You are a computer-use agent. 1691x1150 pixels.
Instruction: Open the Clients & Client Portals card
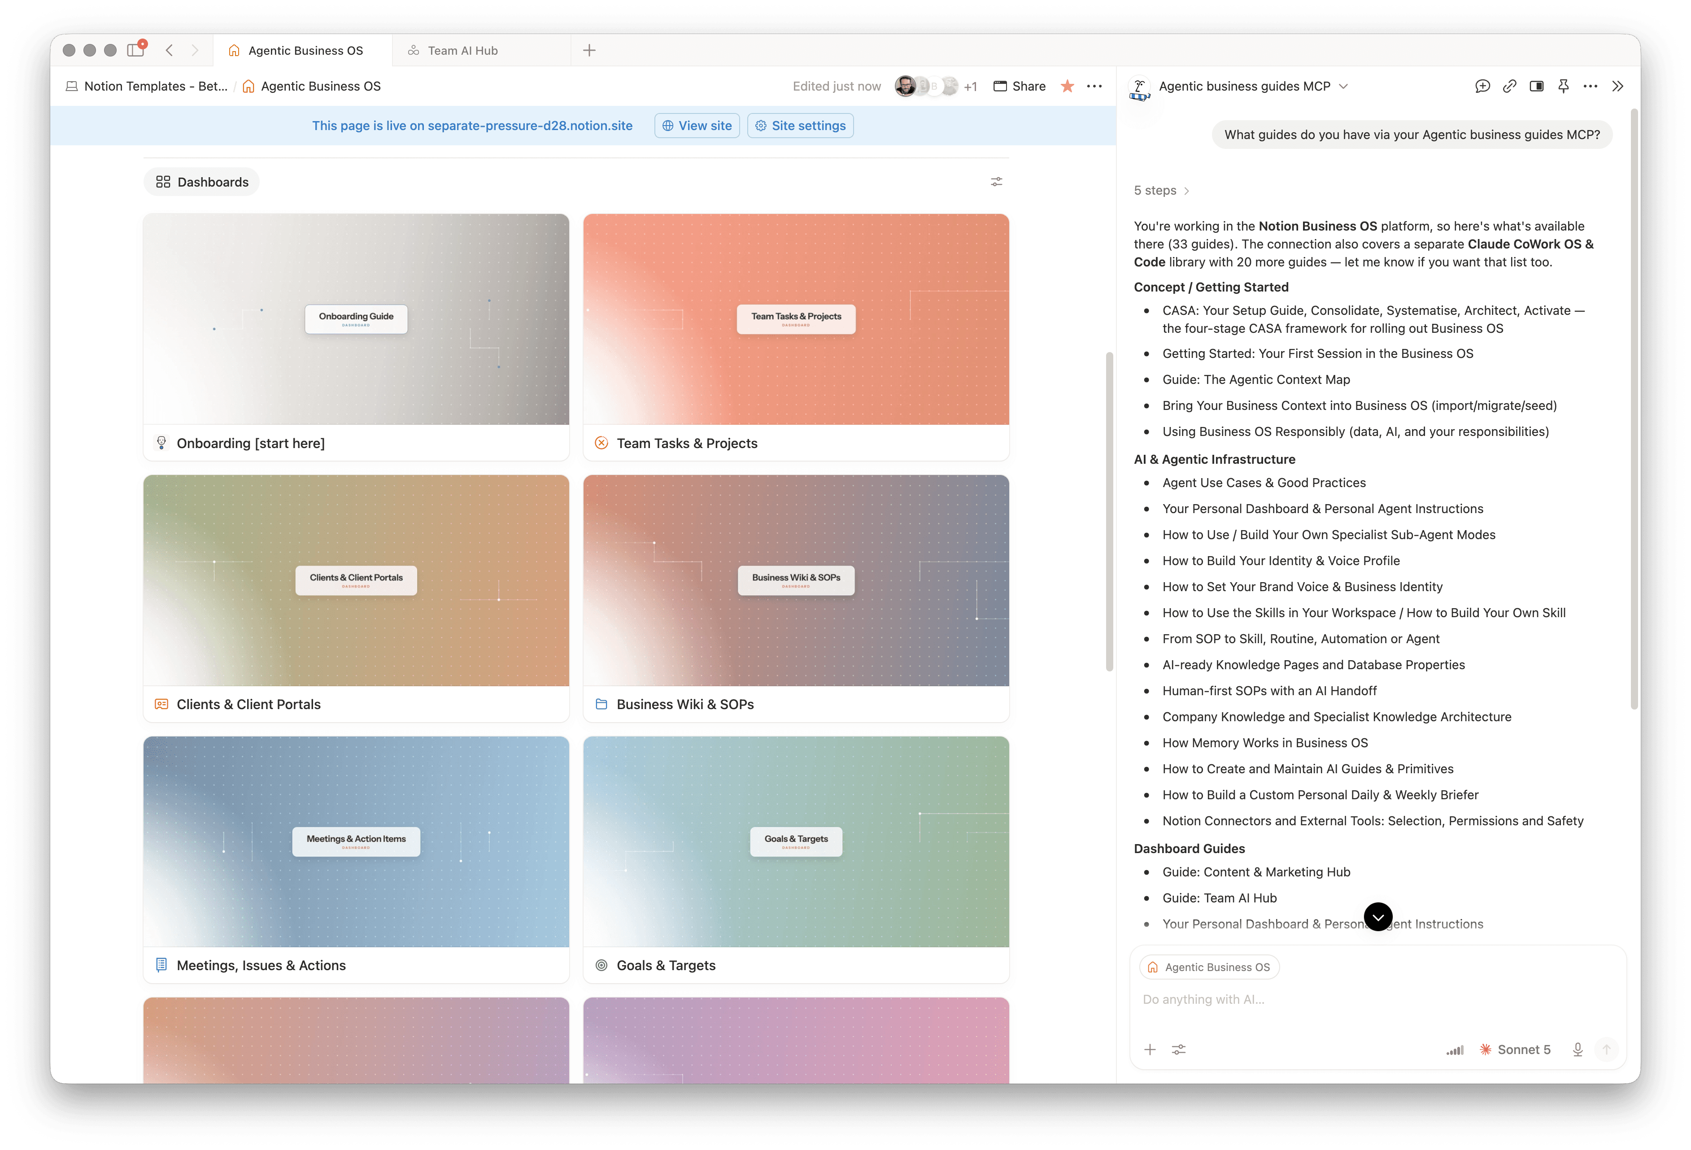click(356, 599)
